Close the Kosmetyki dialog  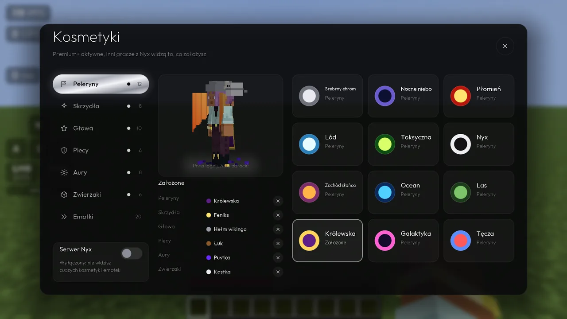pos(505,46)
